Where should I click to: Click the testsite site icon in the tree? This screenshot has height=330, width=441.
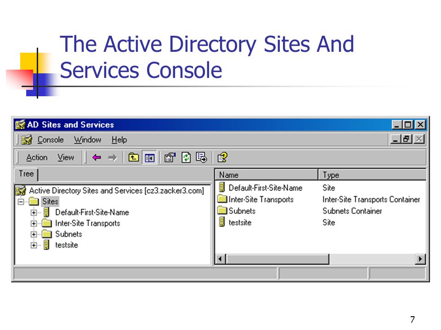[x=47, y=245]
